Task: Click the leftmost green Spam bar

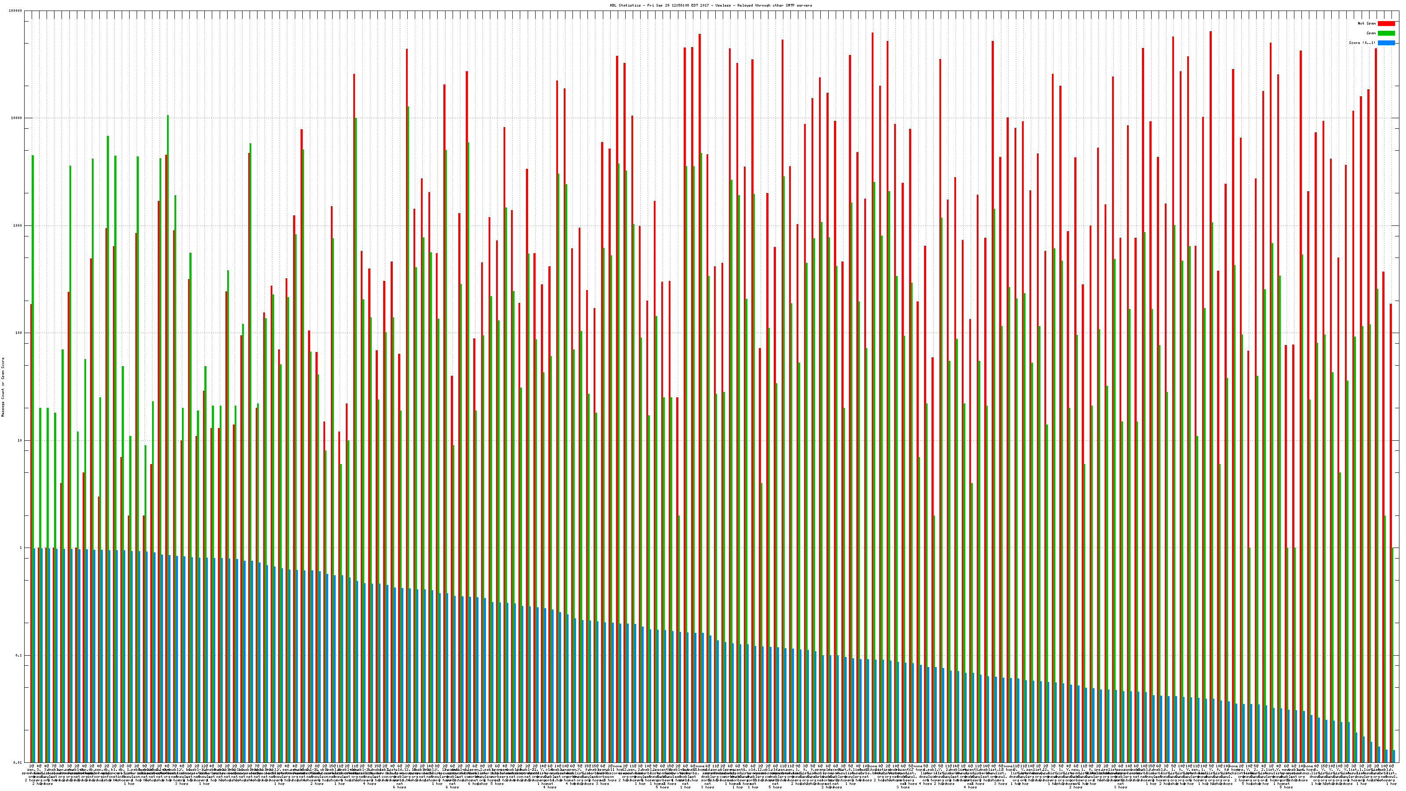Action: pos(33,382)
